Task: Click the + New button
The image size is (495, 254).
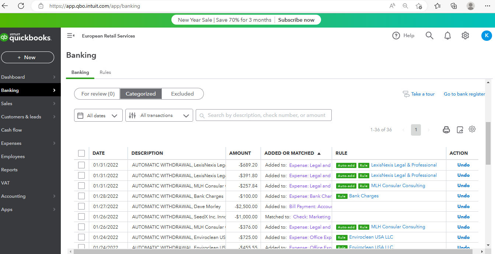Action: click(x=28, y=57)
